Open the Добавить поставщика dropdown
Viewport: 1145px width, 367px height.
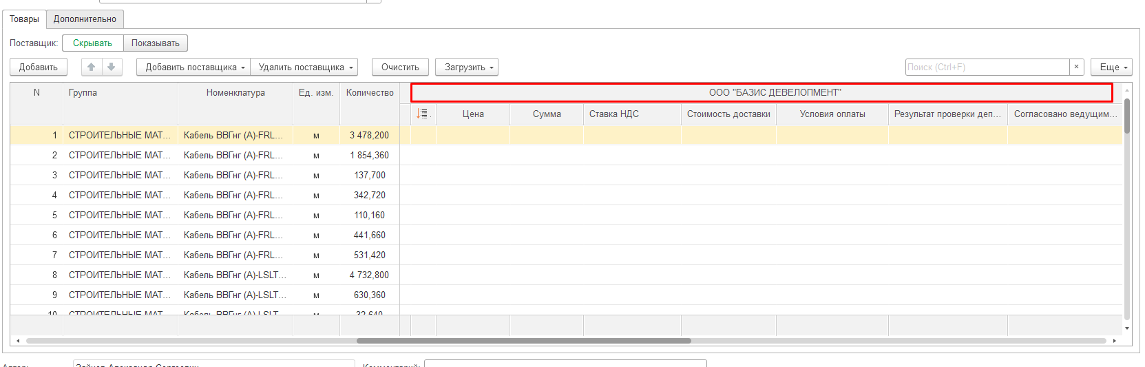(x=193, y=67)
